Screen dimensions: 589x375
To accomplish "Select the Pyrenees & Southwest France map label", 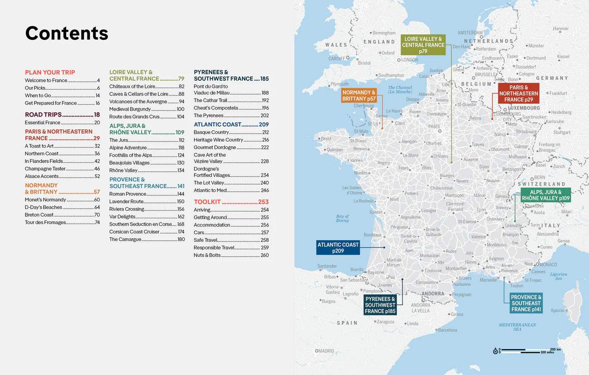I will 380,305.
